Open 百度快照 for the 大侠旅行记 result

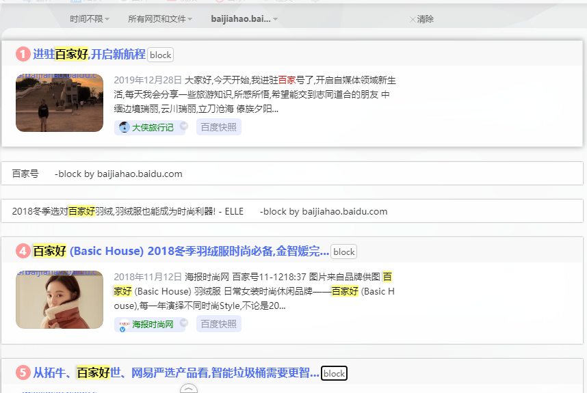point(219,127)
